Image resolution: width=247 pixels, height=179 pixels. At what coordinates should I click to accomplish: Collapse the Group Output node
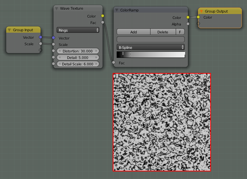coord(201,11)
